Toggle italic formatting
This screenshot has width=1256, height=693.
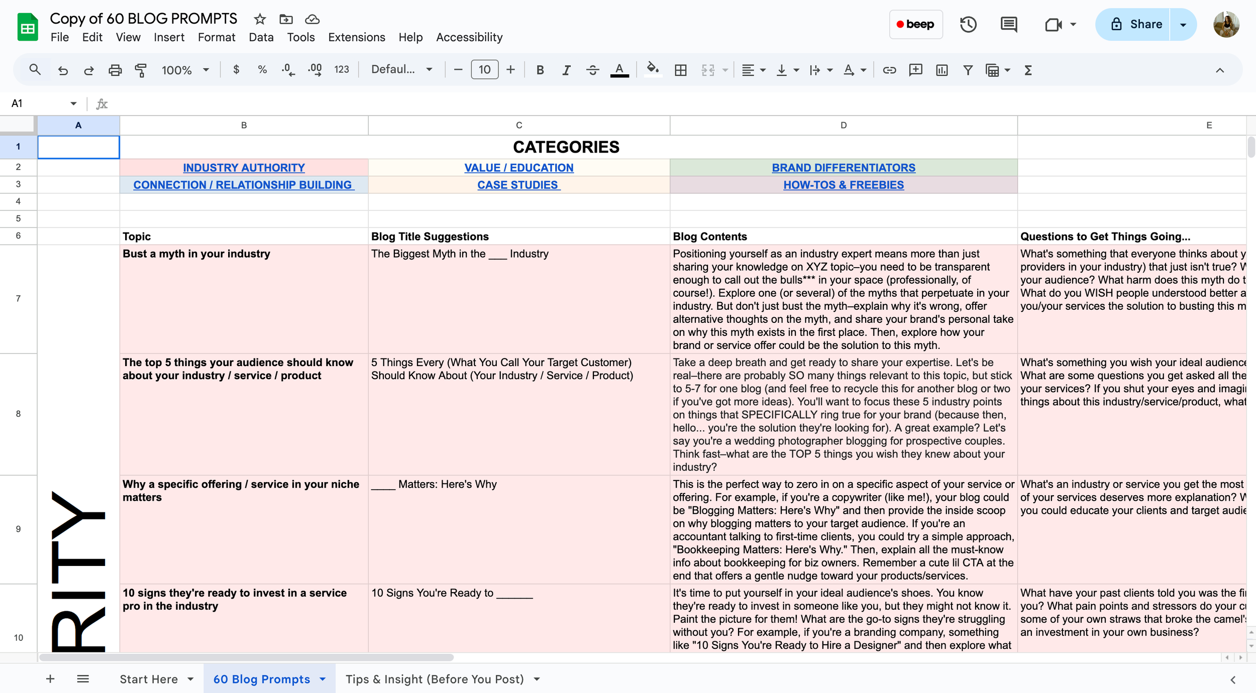[566, 70]
